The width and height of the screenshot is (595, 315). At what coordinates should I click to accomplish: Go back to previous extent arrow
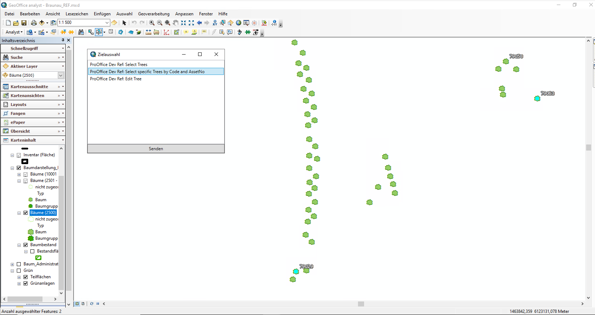click(x=199, y=23)
